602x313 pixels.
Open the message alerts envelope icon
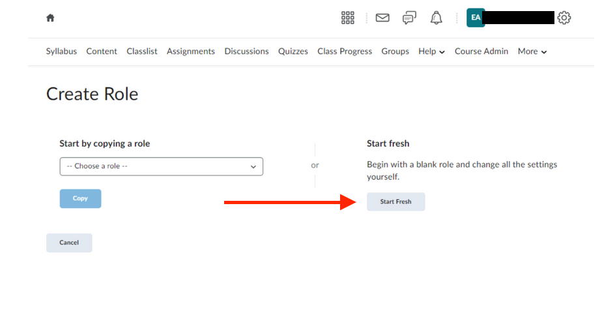tap(382, 18)
